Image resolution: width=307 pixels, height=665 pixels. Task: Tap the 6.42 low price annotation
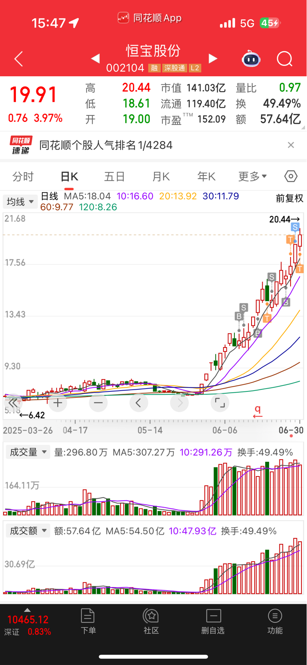pyautogui.click(x=32, y=415)
